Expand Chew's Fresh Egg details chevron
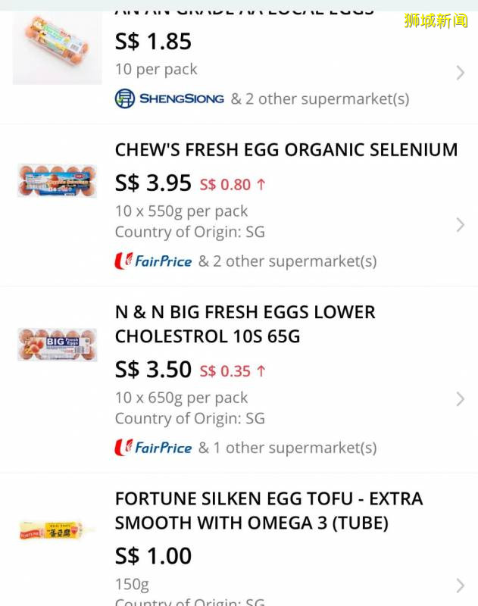 pyautogui.click(x=460, y=225)
